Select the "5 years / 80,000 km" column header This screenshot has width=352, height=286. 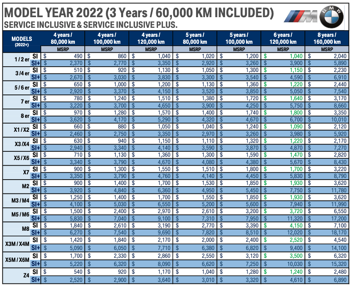coord(195,38)
